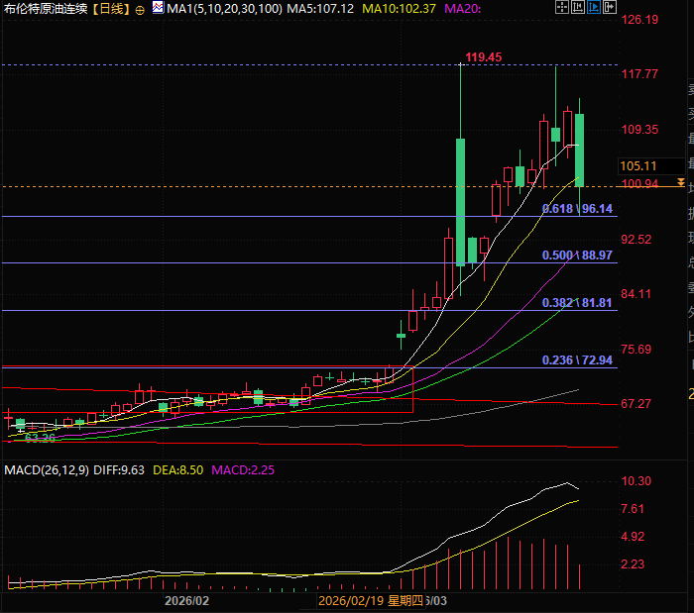Open MACD(26,12,9) indicator parameters
The width and height of the screenshot is (694, 613).
(46, 468)
